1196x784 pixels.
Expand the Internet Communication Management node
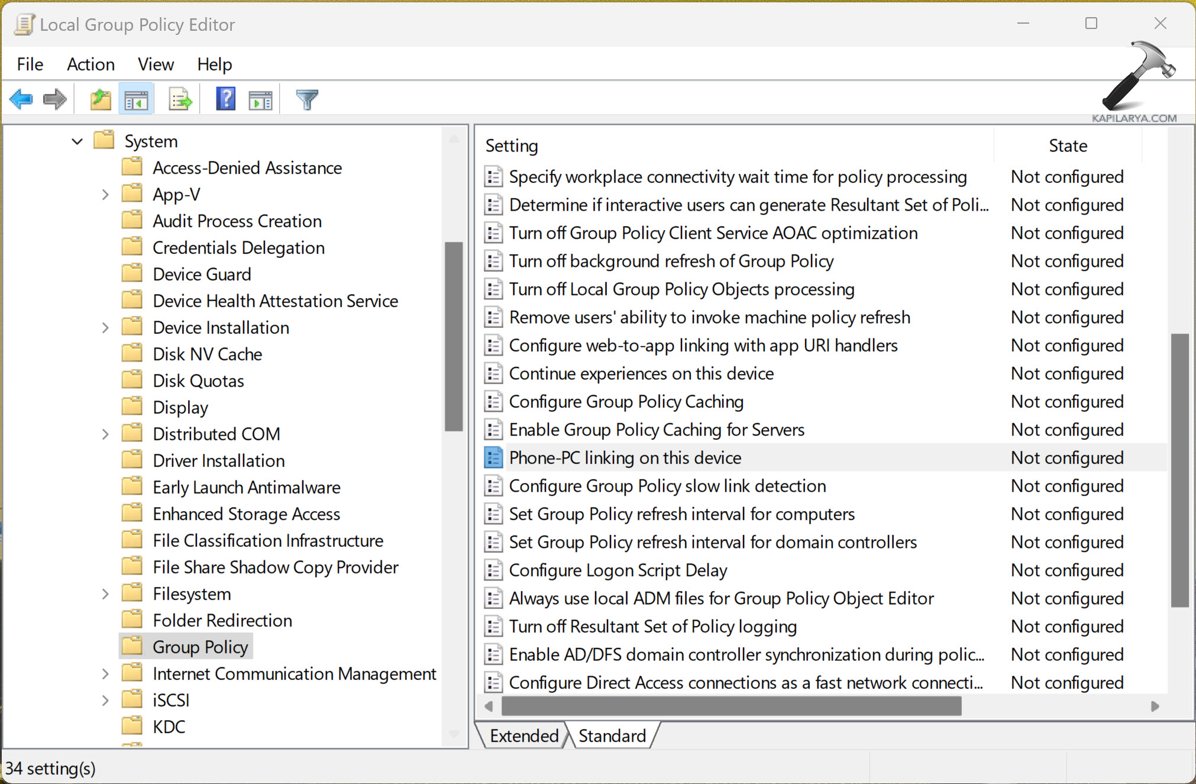click(105, 674)
